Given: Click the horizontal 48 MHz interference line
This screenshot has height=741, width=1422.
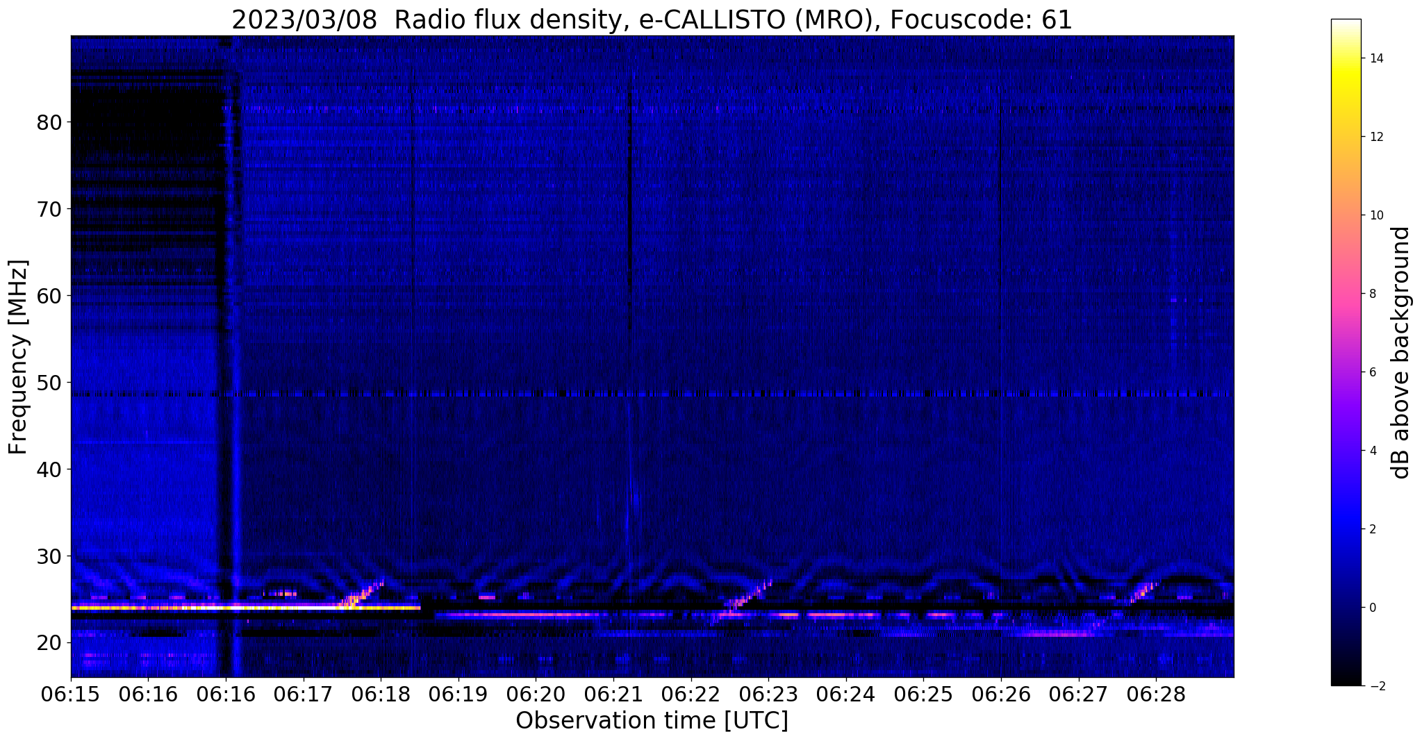Looking at the screenshot, I should pos(652,394).
